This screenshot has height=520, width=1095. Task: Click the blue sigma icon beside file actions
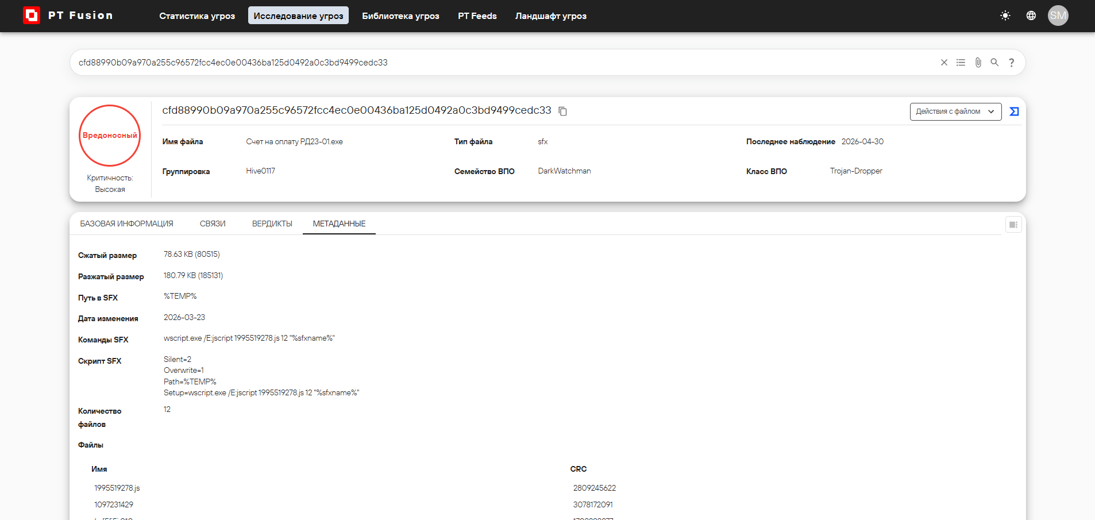click(1014, 111)
